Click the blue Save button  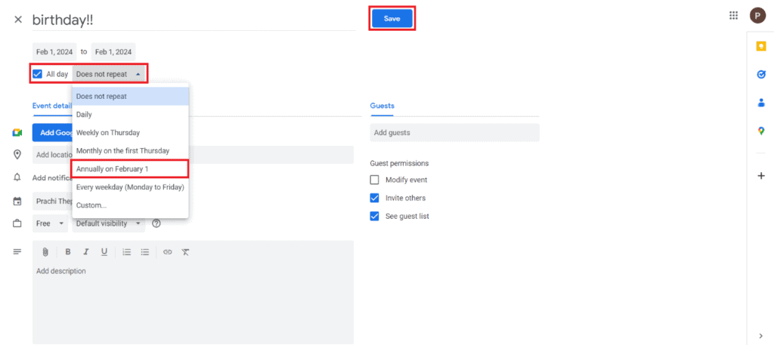[392, 18]
